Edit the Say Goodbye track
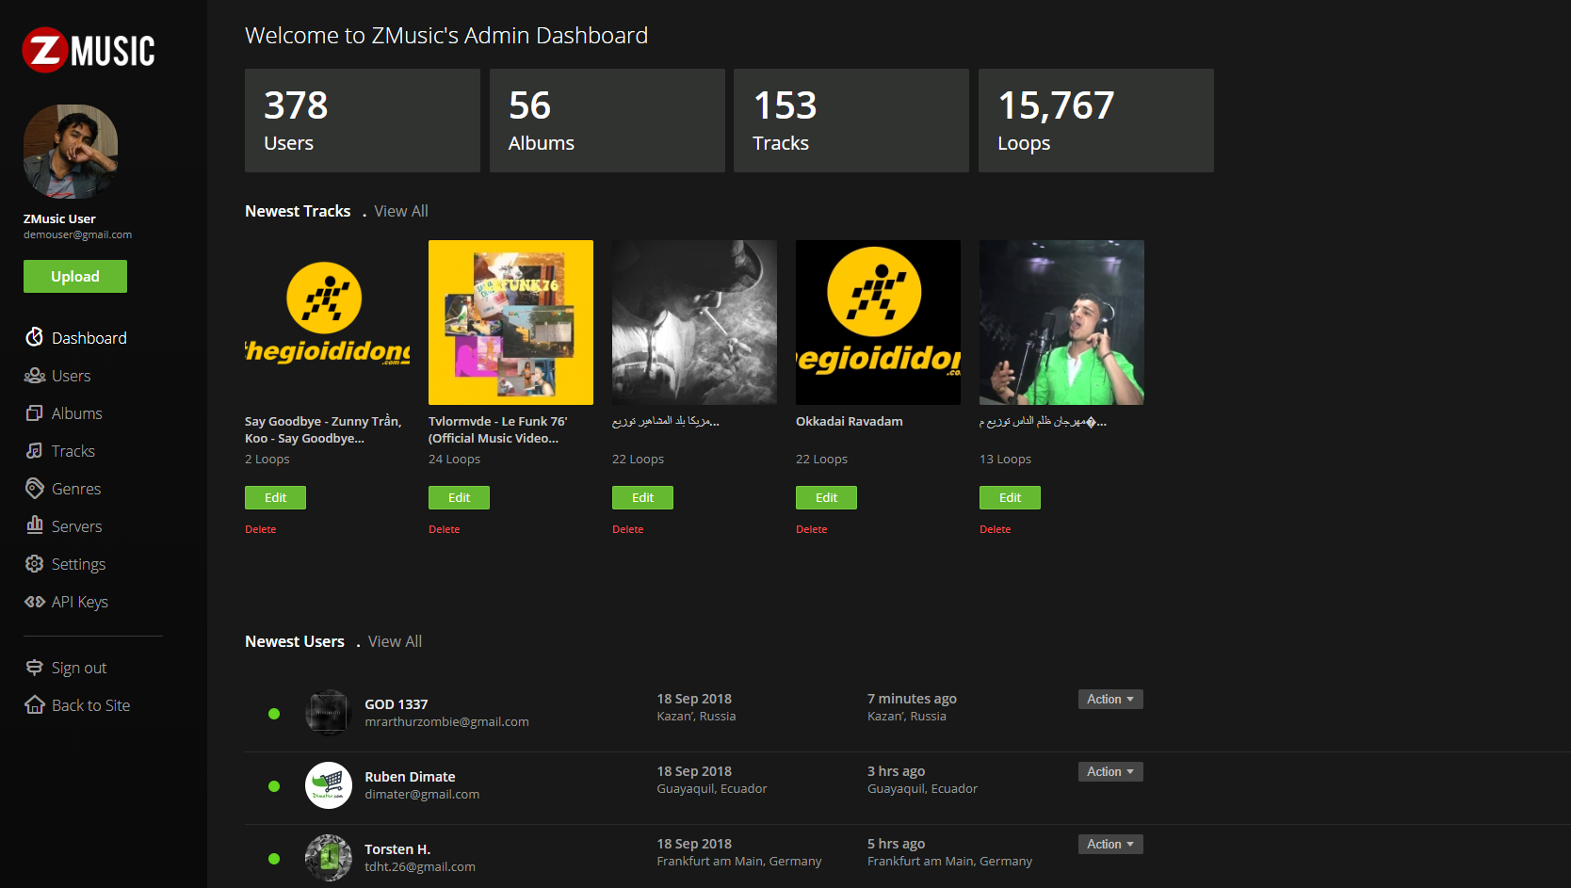Viewport: 1571px width, 888px height. (x=275, y=497)
